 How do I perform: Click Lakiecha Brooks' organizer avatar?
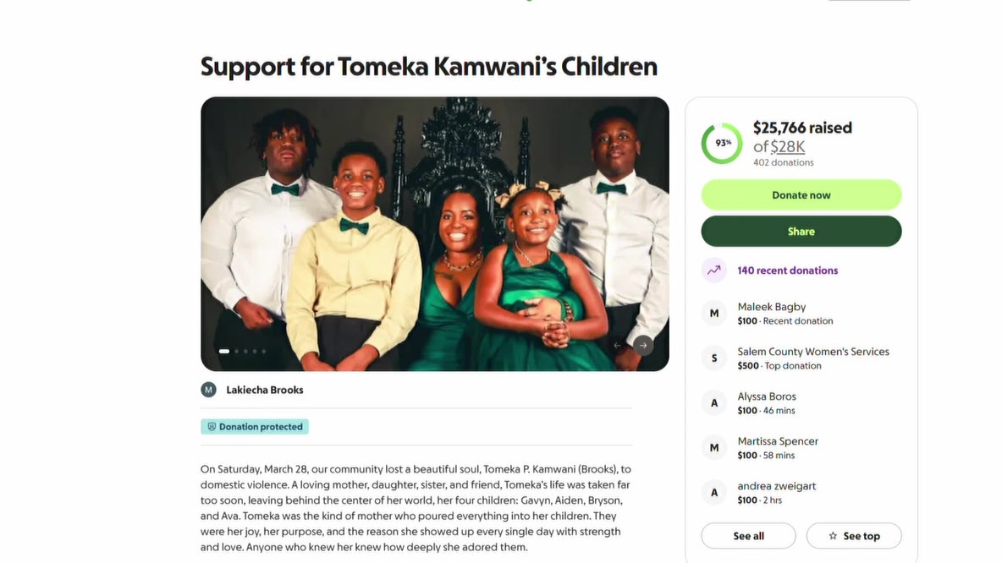tap(208, 390)
